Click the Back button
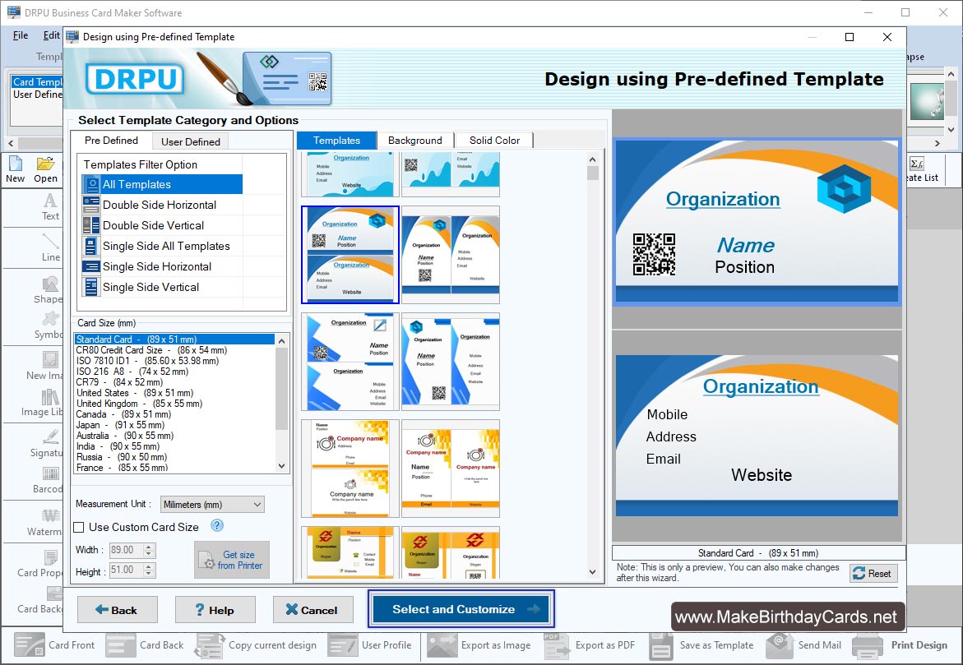Screen dimensions: 963x665 pyautogui.click(x=118, y=610)
